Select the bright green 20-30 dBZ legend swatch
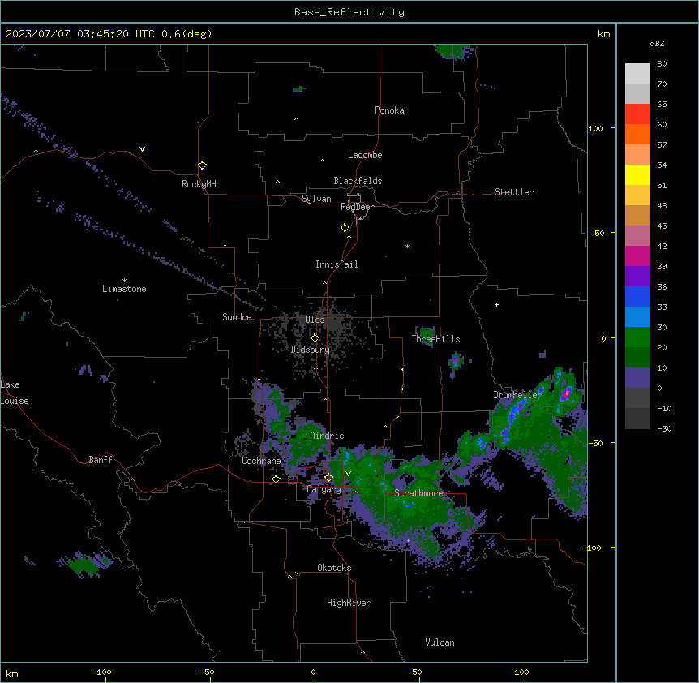The height and width of the screenshot is (683, 699). pos(637,337)
